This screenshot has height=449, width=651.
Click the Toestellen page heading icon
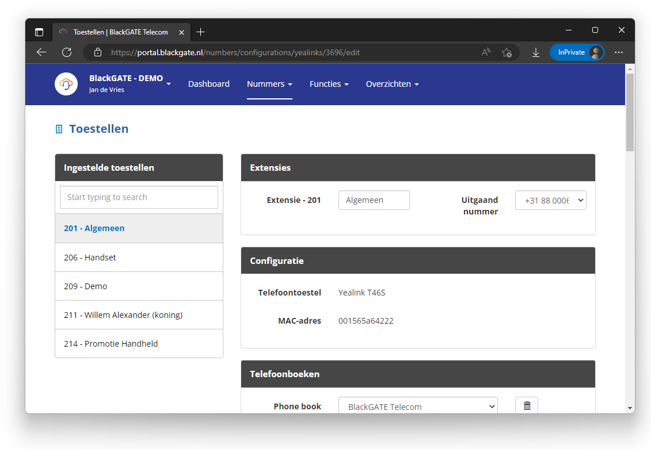click(x=59, y=129)
